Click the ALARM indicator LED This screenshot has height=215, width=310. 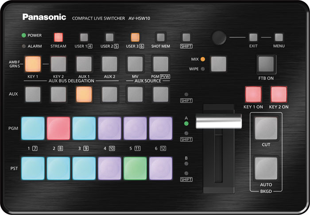(24, 46)
